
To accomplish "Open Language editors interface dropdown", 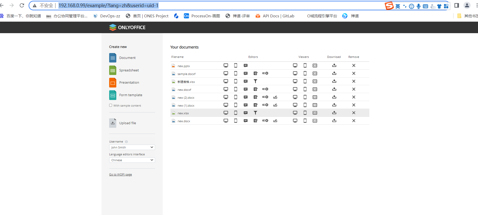I will tap(132, 160).
